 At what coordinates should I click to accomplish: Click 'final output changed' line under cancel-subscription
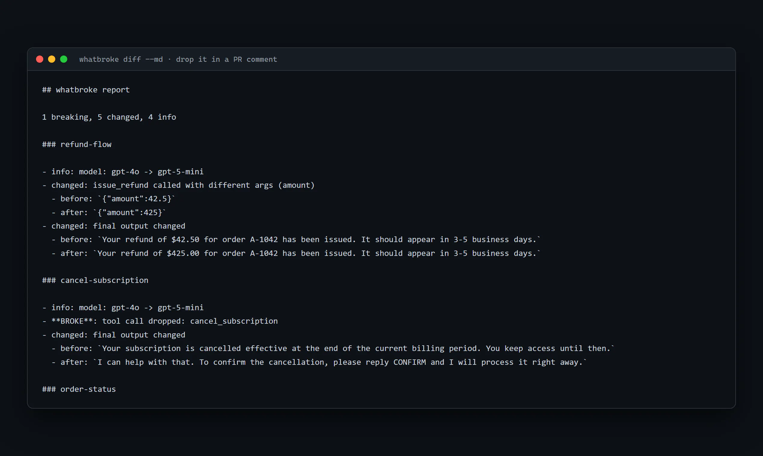tap(114, 334)
